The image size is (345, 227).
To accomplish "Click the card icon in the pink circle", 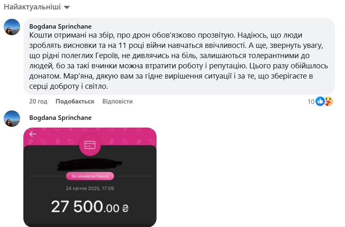I will pos(90,145).
